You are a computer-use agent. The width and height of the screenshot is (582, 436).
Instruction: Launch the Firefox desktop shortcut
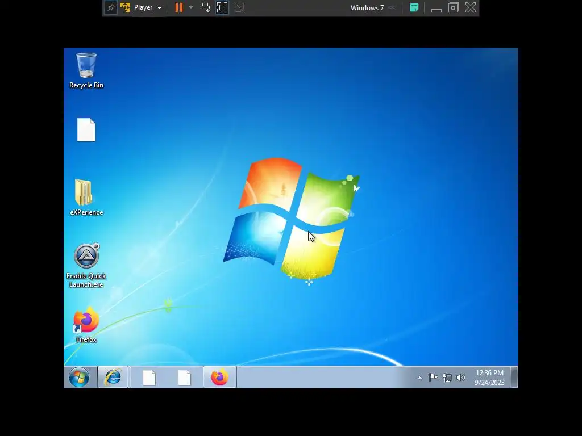click(x=86, y=325)
